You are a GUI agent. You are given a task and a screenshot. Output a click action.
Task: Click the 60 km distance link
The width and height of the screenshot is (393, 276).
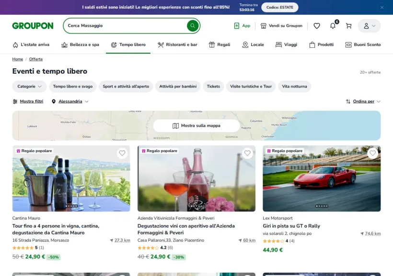(x=249, y=240)
